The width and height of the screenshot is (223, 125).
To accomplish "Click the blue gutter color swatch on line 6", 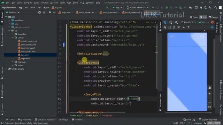I will pos(63,45).
